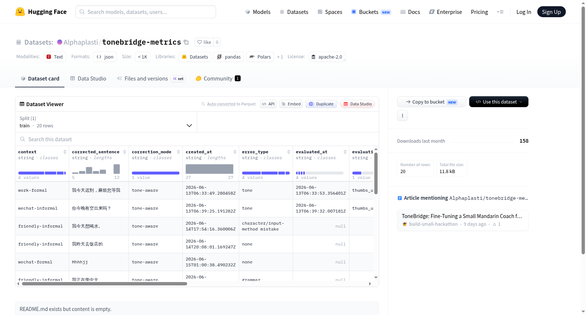Open the navigation overflow menu icon
Viewport: 586px width, 315px height.
[500, 12]
